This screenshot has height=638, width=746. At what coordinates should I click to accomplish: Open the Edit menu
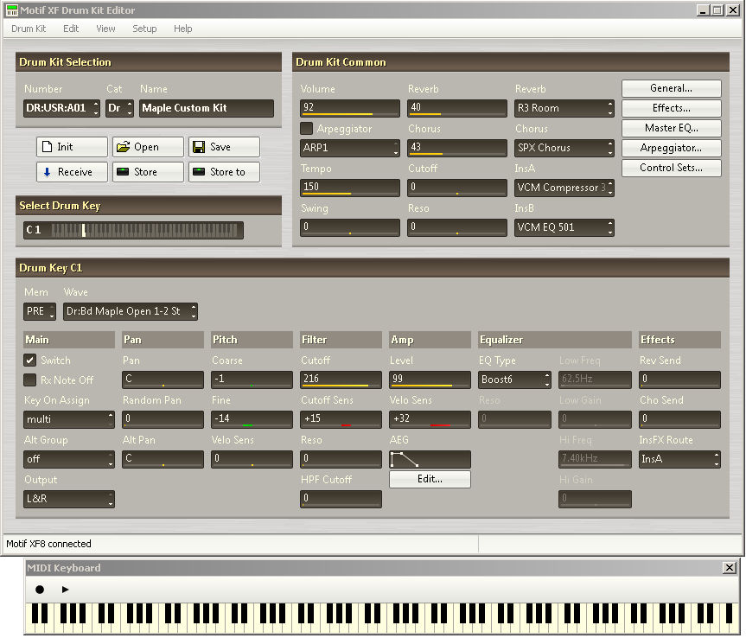click(x=71, y=29)
